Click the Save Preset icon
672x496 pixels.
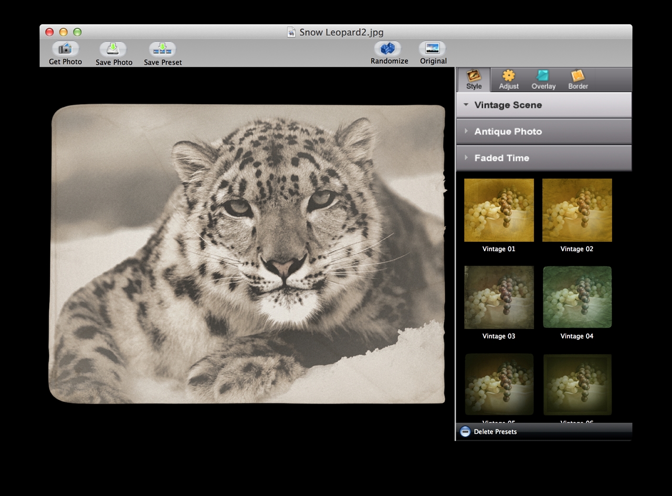click(x=162, y=49)
